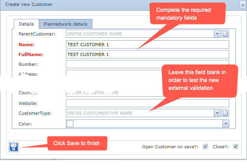
Task: Click the white Color swatch box
Action: [70, 124]
